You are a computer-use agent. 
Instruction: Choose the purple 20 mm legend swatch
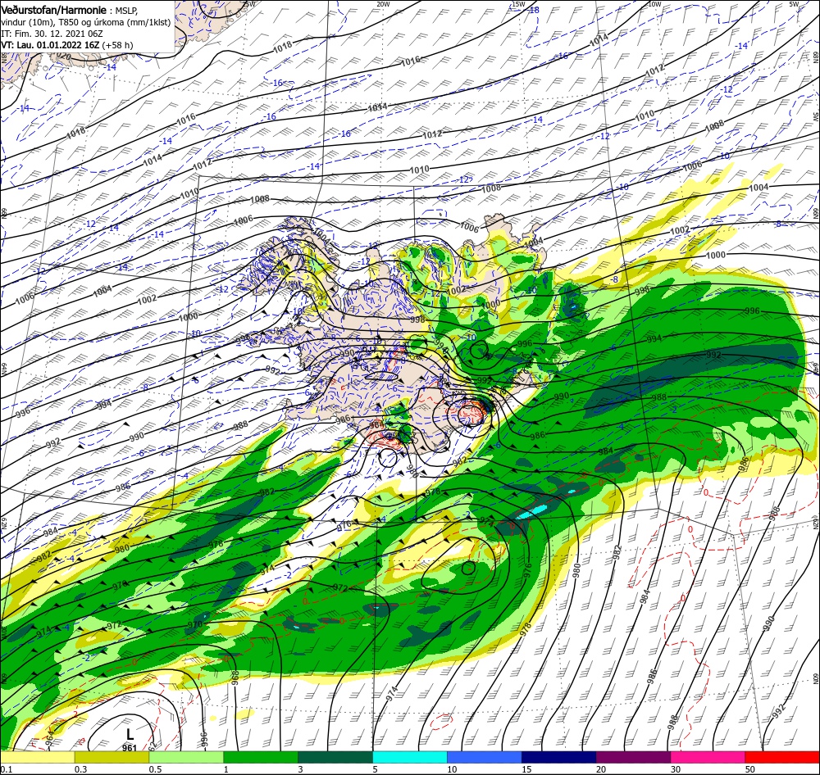click(633, 757)
